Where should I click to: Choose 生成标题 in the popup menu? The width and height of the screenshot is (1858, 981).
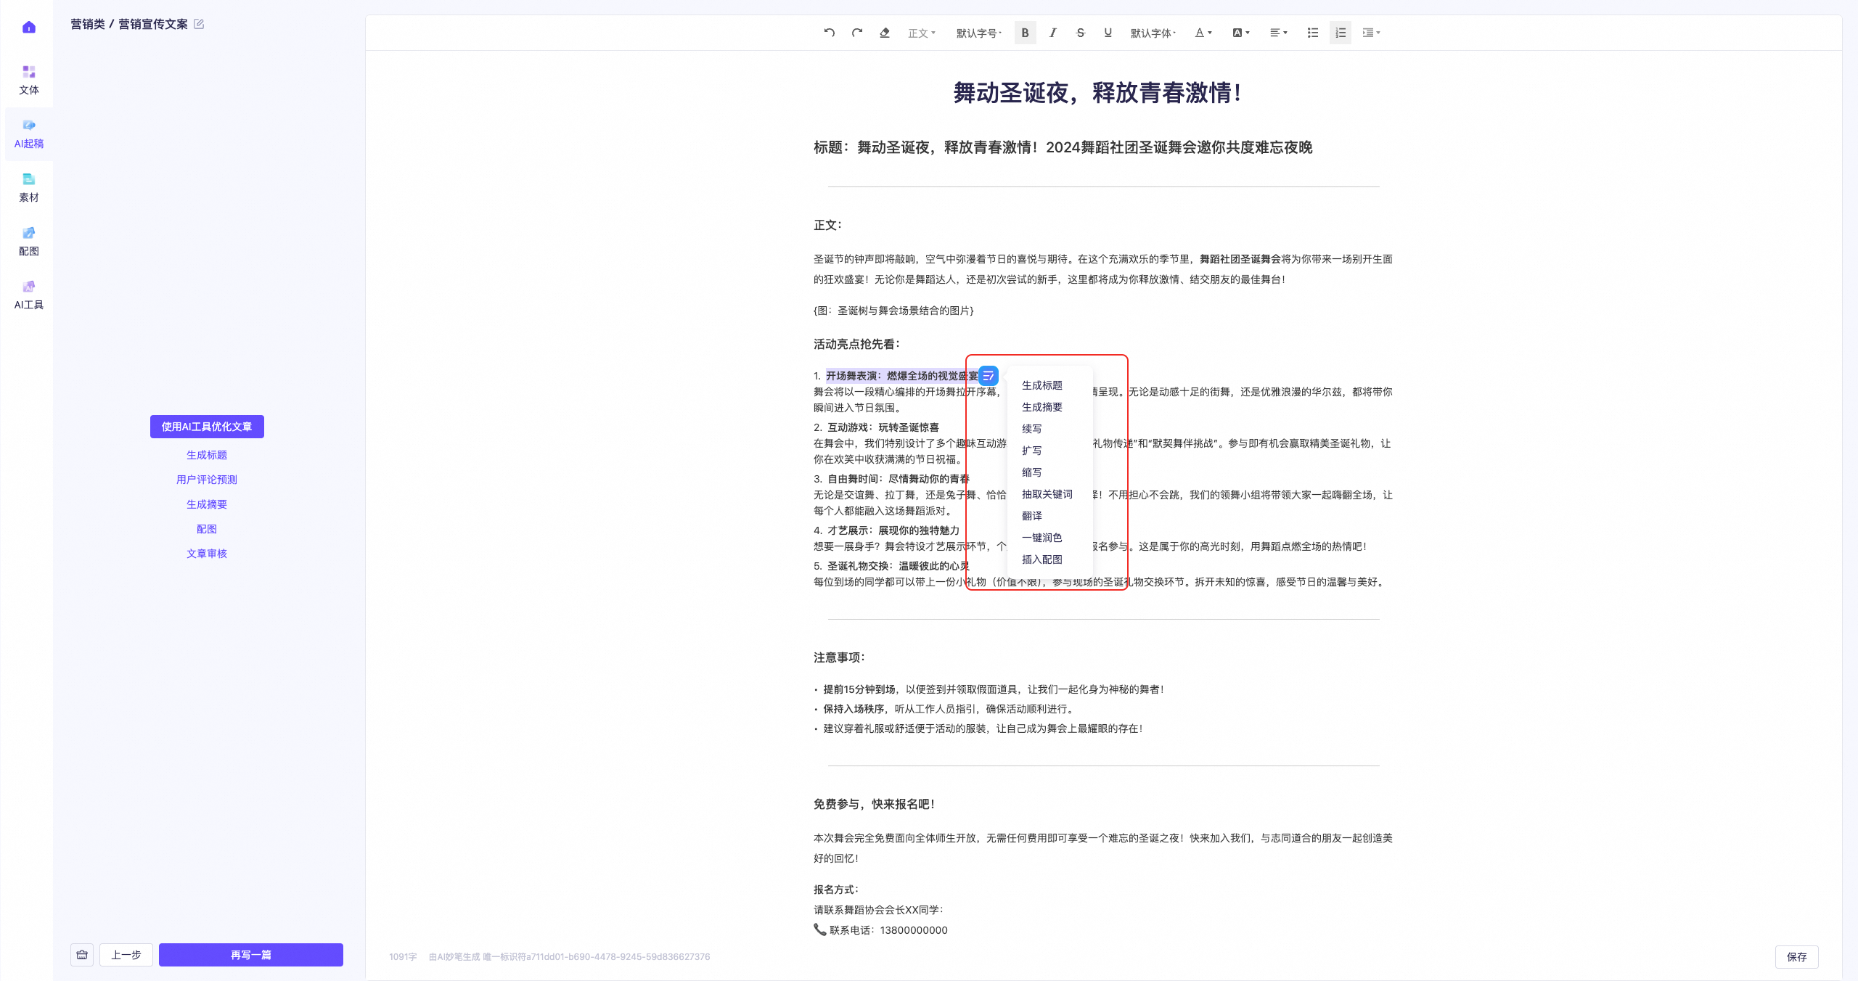click(x=1042, y=385)
